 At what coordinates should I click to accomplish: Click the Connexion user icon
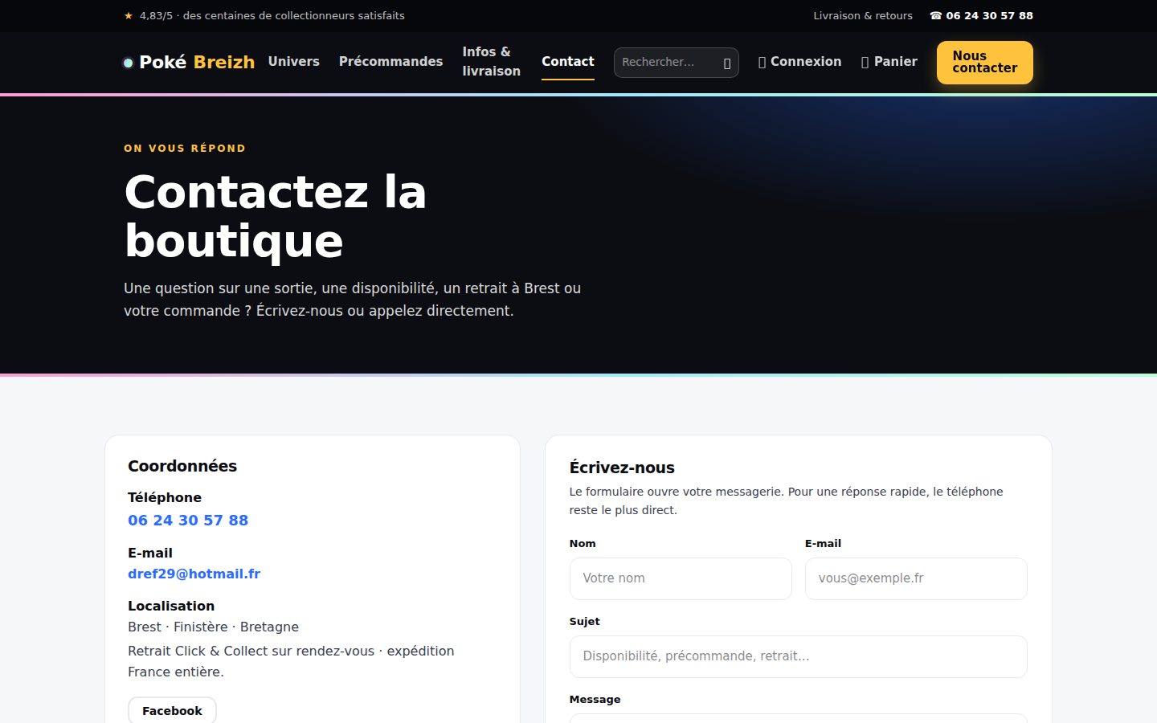[762, 63]
